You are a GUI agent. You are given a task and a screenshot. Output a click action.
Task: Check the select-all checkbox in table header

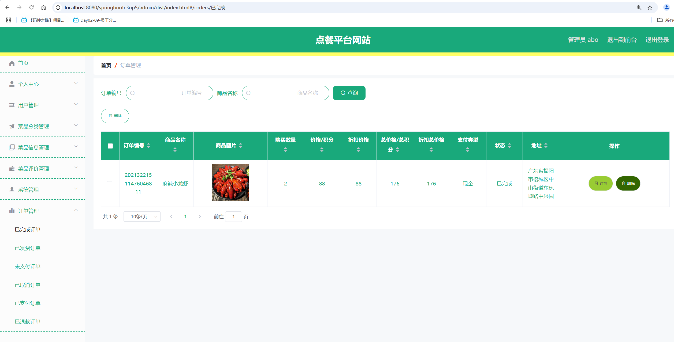tap(110, 146)
